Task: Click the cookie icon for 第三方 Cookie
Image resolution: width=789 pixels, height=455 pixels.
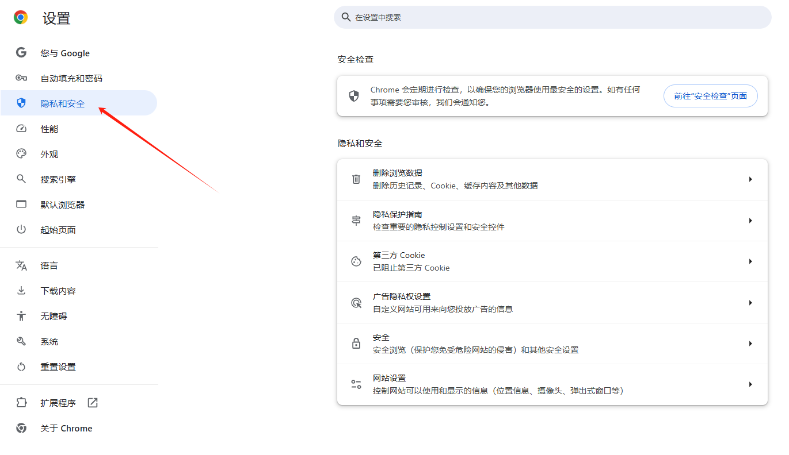Action: point(356,261)
